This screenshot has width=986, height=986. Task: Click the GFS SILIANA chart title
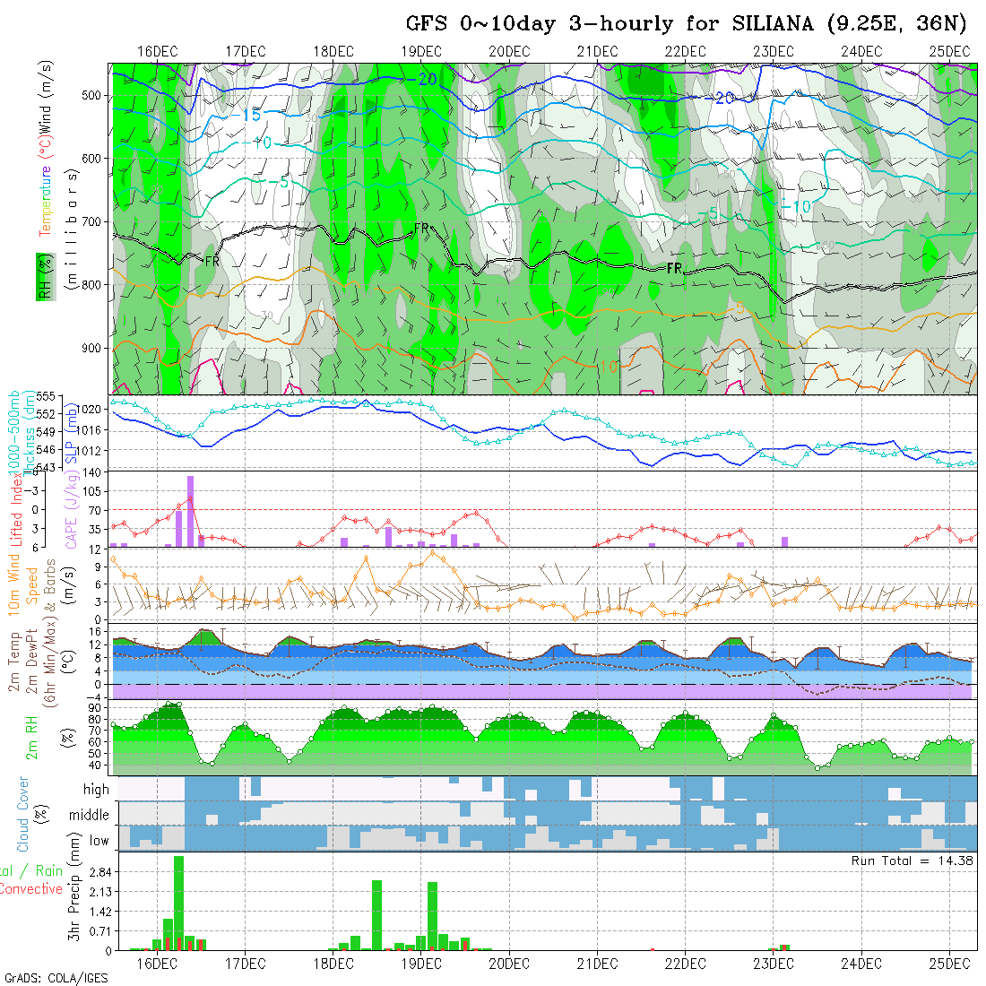(x=686, y=23)
